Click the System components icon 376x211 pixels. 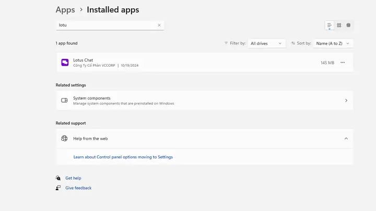point(64,100)
